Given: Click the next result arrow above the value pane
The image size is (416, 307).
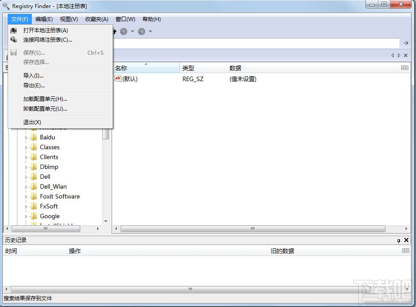Looking at the screenshot, I should [x=399, y=55].
